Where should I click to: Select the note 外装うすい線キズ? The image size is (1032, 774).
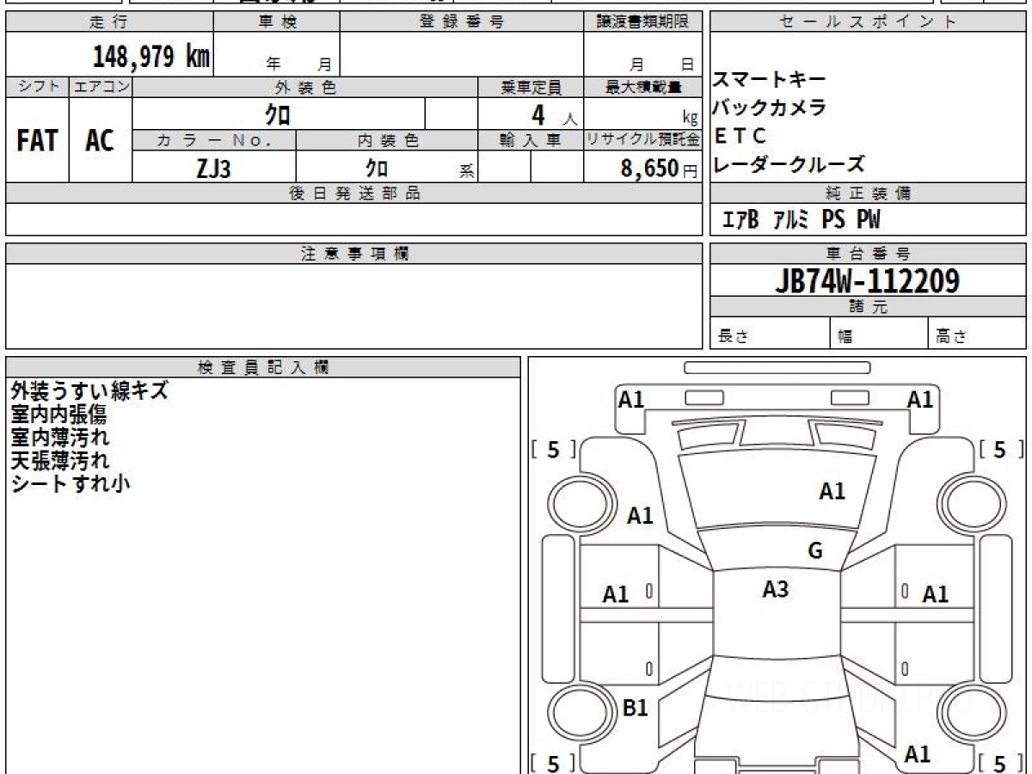coord(89,391)
